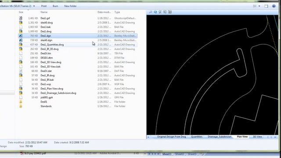281x158 pixels.
Task: Select Sheet2 tab in background window
Action: [x=180, y=154]
